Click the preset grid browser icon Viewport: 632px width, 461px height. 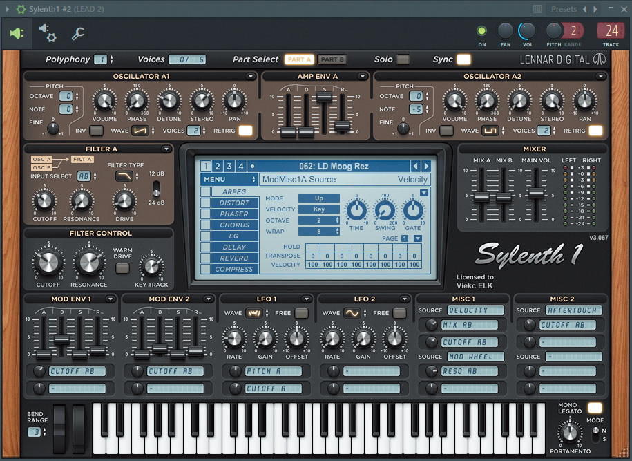click(537, 9)
